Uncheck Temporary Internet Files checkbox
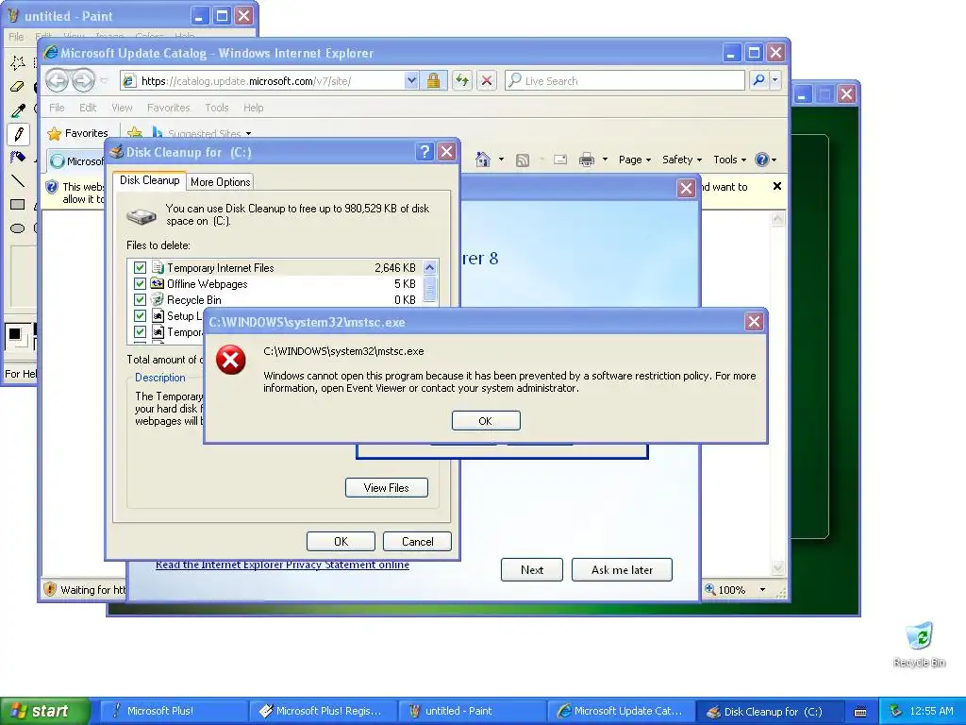This screenshot has width=966, height=725. [140, 267]
